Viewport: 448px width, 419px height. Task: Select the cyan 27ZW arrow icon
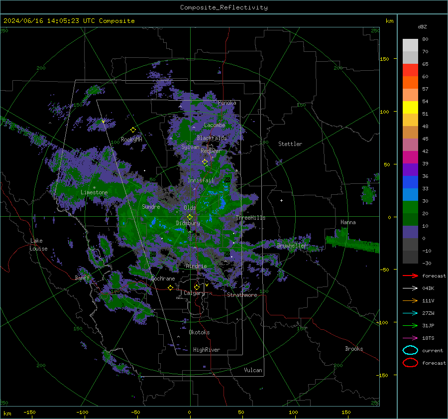[410, 313]
